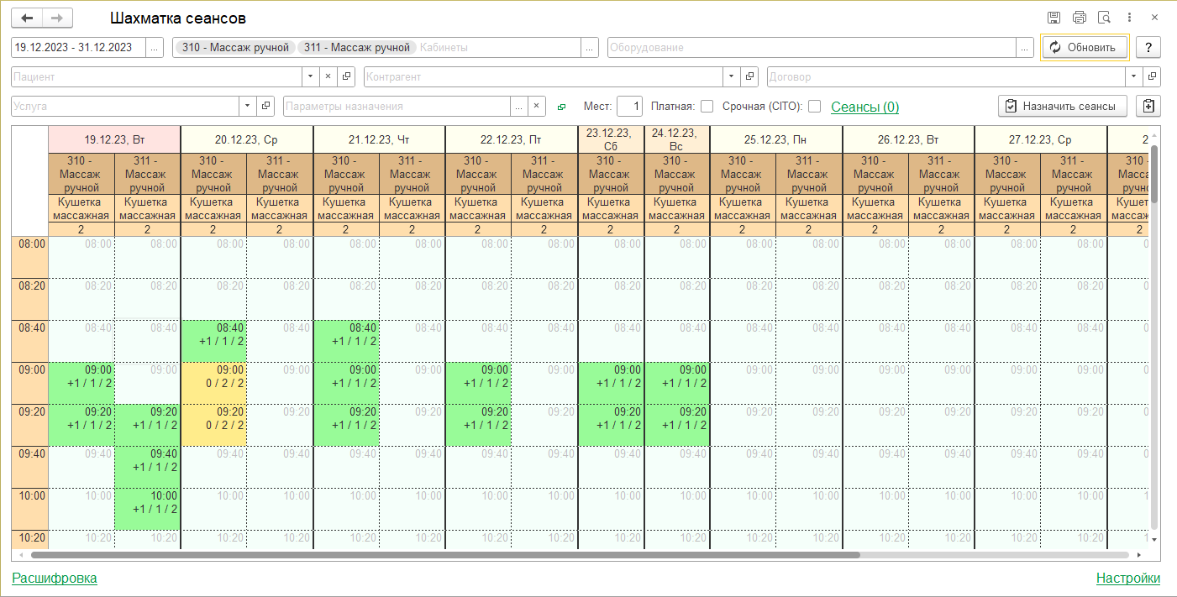Open the three-dot more actions menu
The width and height of the screenshot is (1177, 597).
click(1130, 18)
